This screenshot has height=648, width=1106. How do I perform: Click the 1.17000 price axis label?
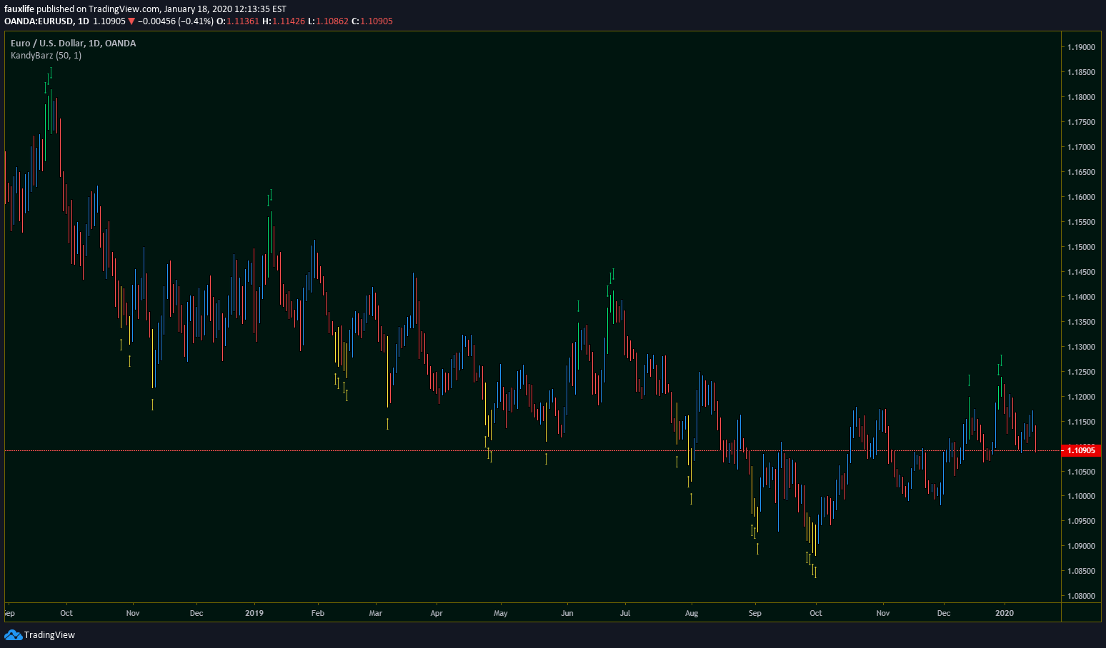pos(1081,147)
